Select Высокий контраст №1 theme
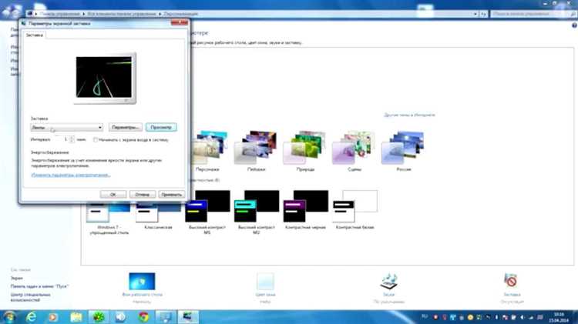The height and width of the screenshot is (324, 578). click(207, 212)
